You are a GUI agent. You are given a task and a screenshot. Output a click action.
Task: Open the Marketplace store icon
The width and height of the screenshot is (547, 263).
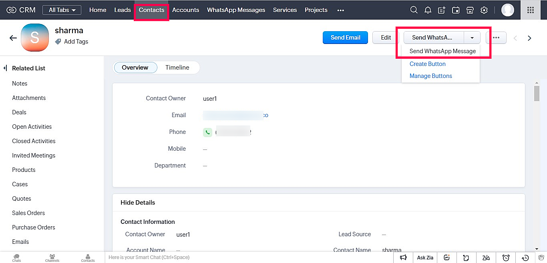coord(470,10)
